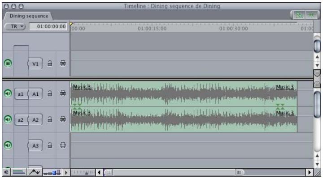
Task: Click horizontal scrollbar left arrow
Action: (100, 172)
